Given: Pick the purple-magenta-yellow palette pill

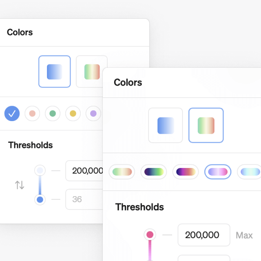Looking at the screenshot, I should 186,172.
